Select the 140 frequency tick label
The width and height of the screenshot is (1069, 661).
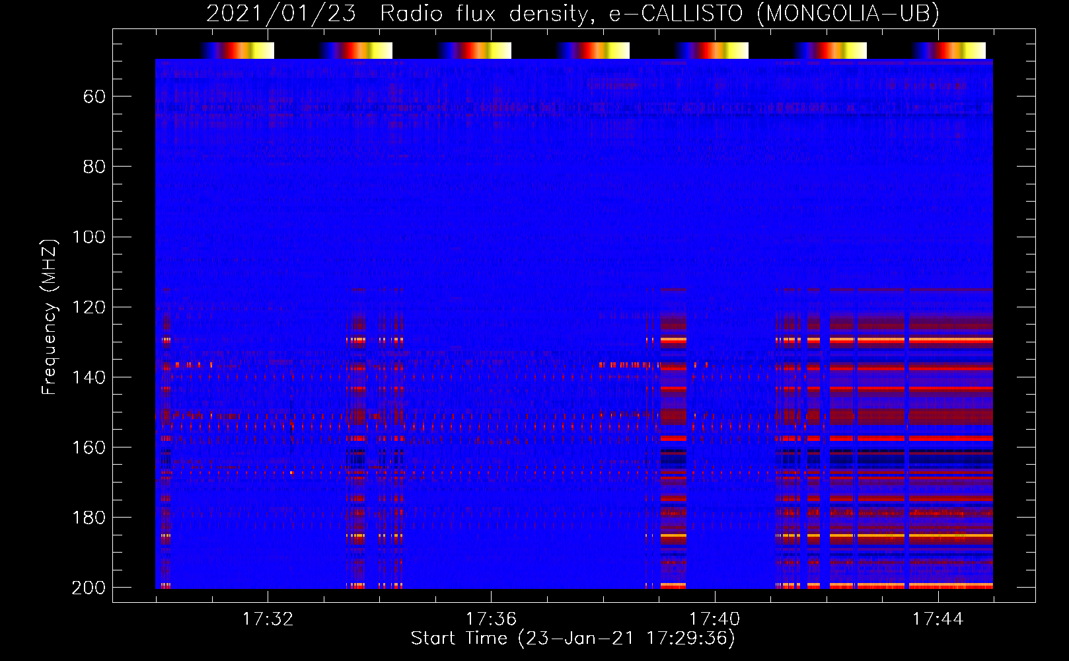tap(89, 377)
